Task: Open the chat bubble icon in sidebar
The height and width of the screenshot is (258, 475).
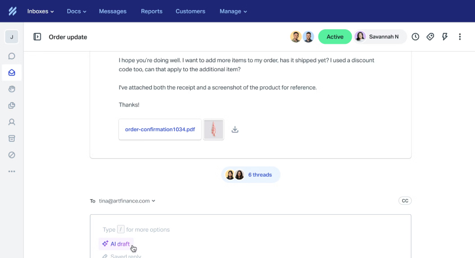Action: tap(12, 56)
